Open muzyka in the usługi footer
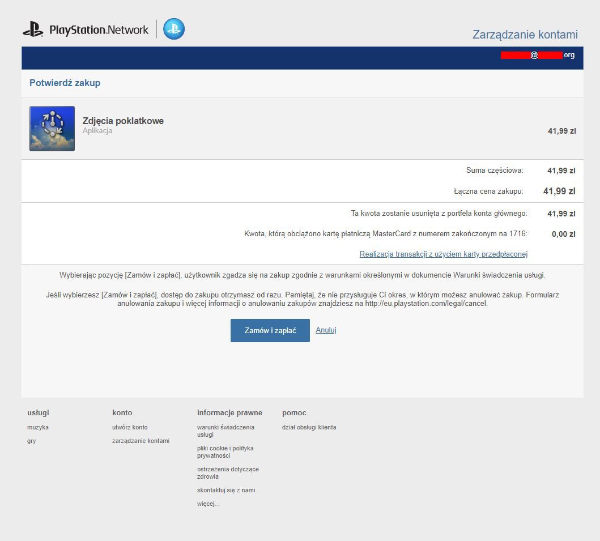Screen dimensions: 600x541 point(38,428)
